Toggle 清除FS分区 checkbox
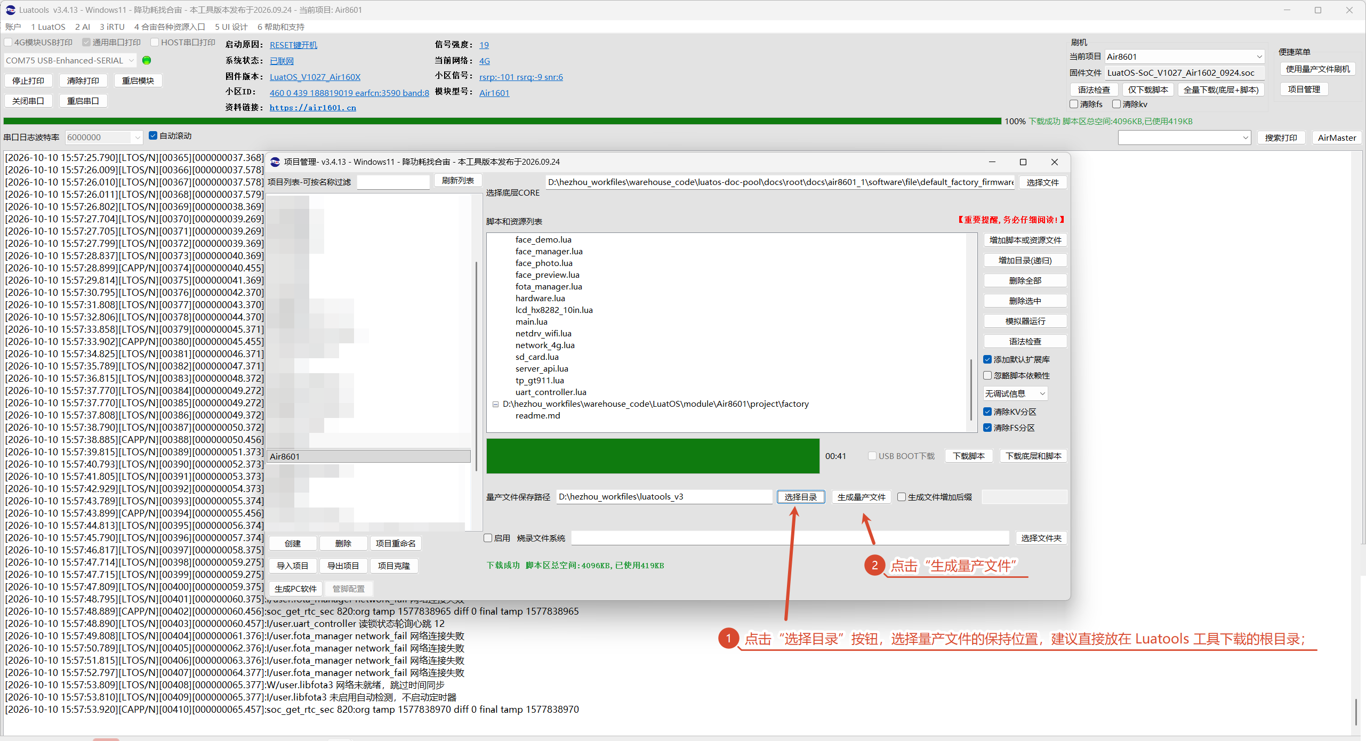The width and height of the screenshot is (1366, 741). pyautogui.click(x=987, y=428)
